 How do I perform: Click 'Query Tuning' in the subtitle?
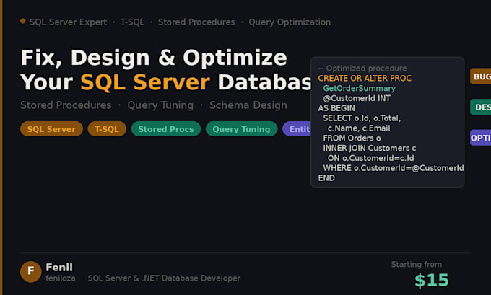coord(160,105)
